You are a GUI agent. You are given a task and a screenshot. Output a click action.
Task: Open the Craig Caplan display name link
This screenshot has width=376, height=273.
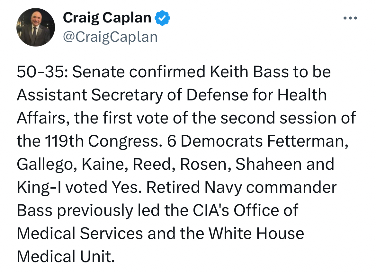coord(107,18)
